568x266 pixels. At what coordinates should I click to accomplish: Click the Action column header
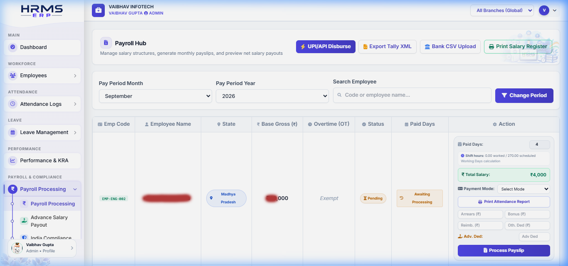504,124
